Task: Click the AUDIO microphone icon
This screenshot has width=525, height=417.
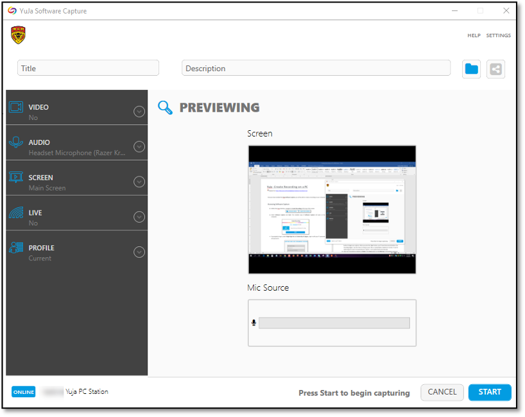Action: point(16,142)
